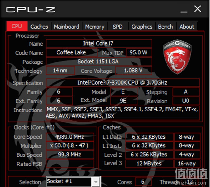View the About tab

pos(187,27)
